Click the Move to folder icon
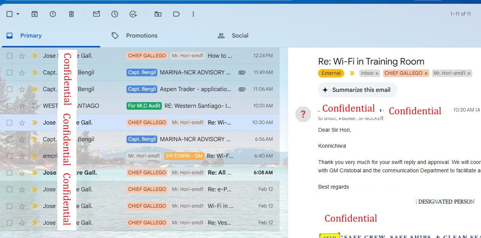481x238 pixels. point(158,14)
